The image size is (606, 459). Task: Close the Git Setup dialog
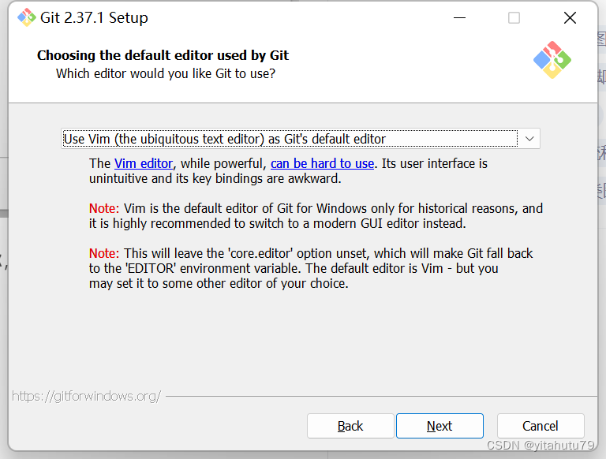(570, 17)
